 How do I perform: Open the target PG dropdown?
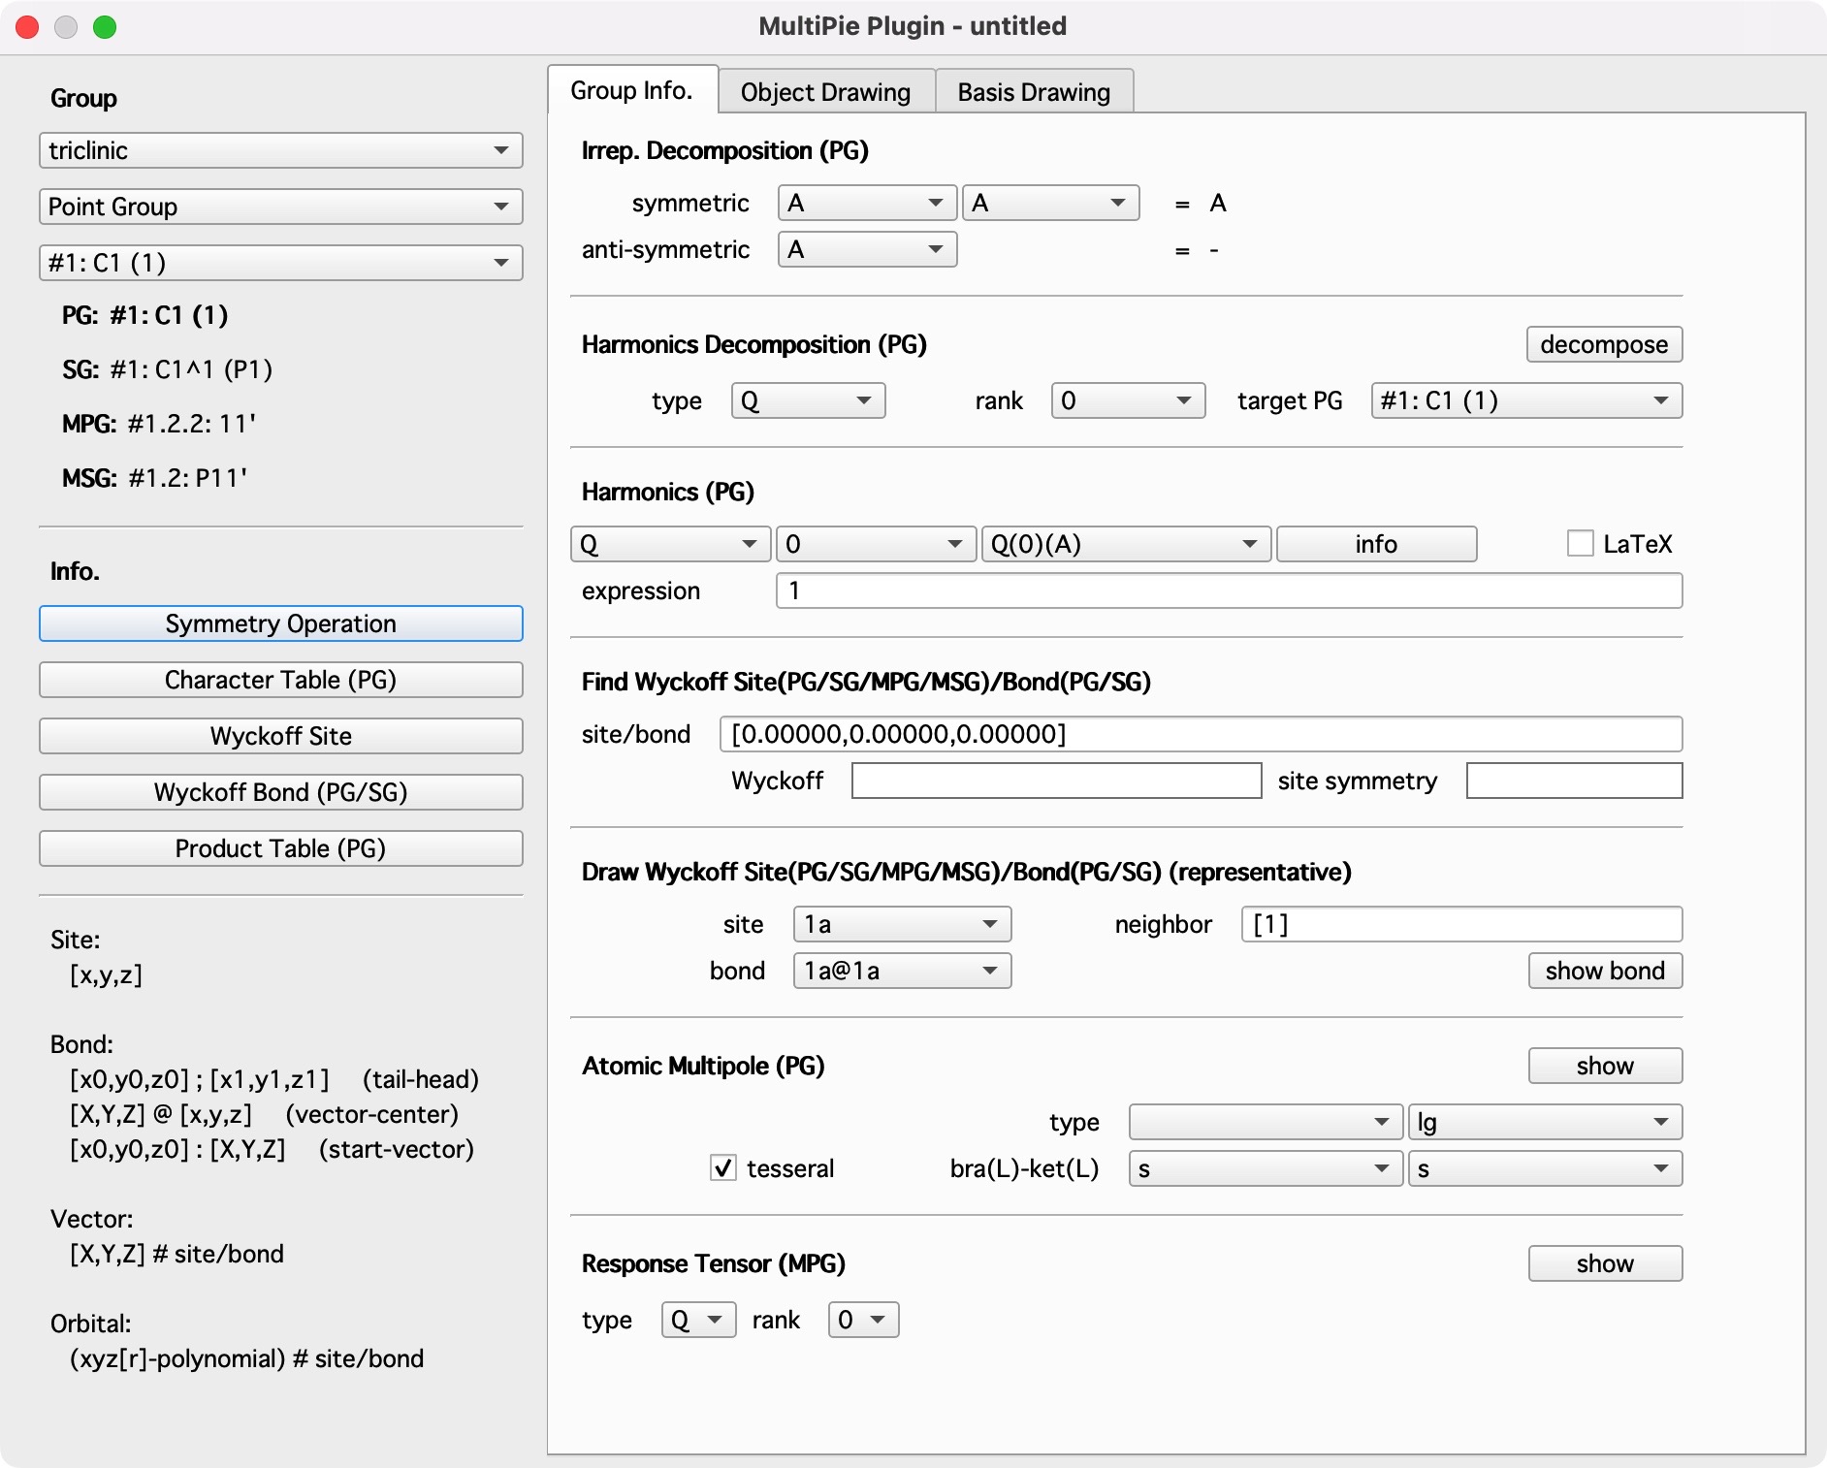pos(1525,400)
